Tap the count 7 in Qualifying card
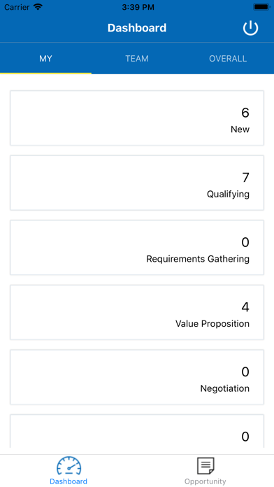 245,178
